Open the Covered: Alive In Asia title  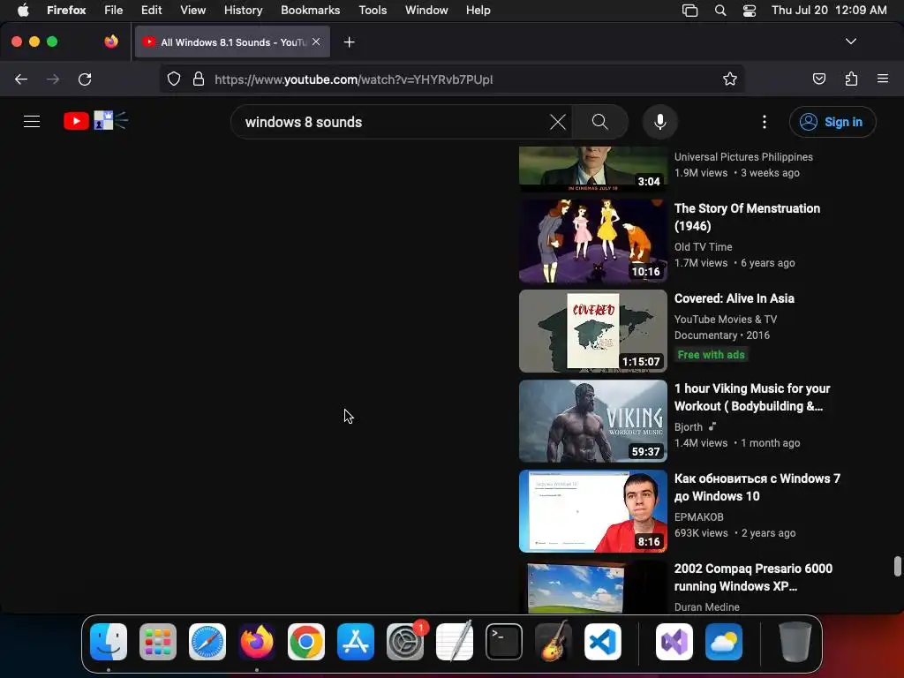pos(734,298)
